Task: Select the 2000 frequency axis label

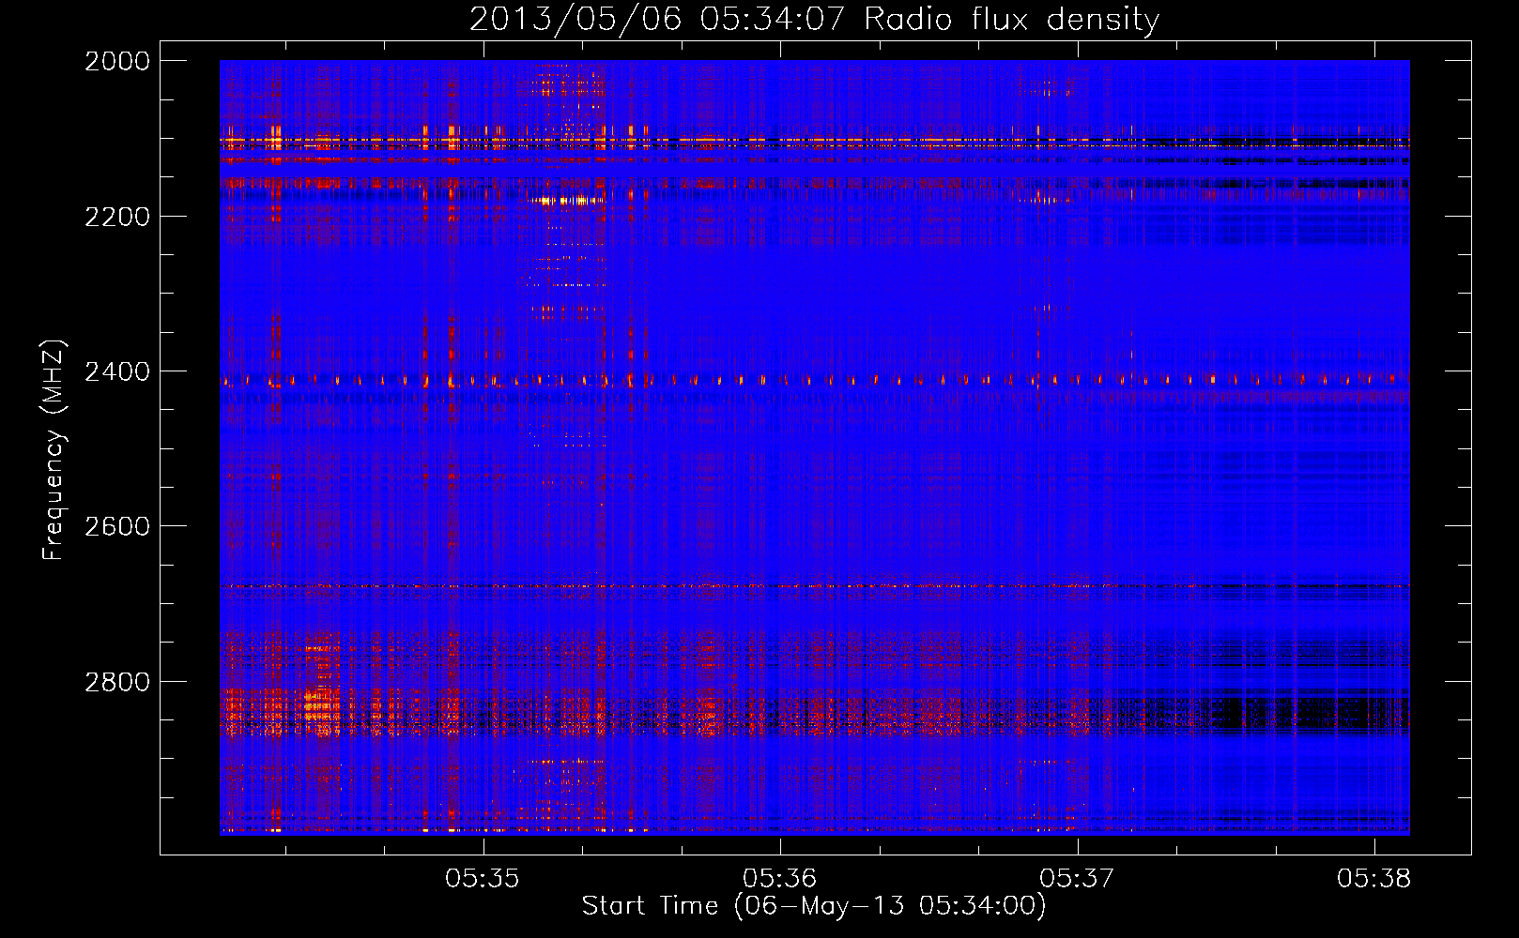Action: coord(117,61)
